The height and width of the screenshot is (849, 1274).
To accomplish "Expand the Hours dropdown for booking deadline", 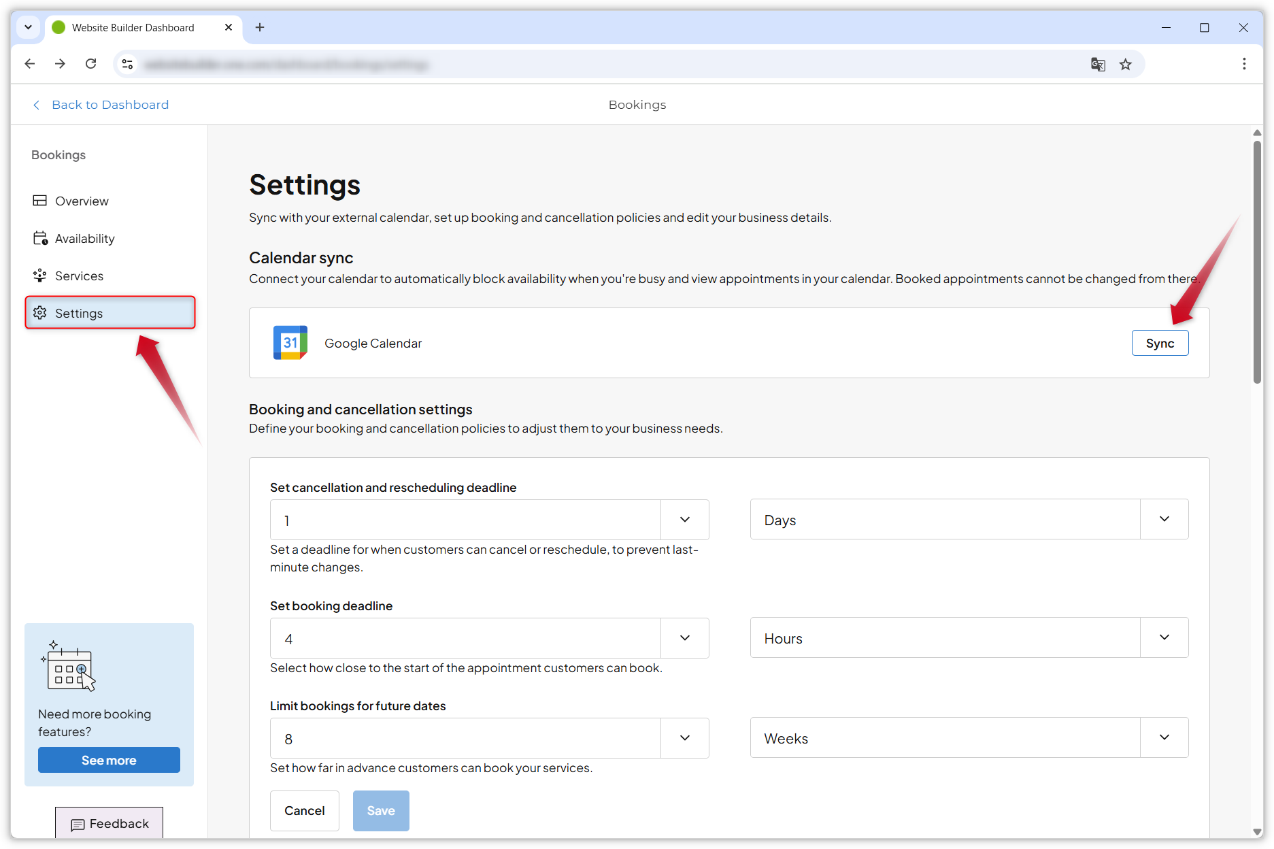I will (1164, 637).
